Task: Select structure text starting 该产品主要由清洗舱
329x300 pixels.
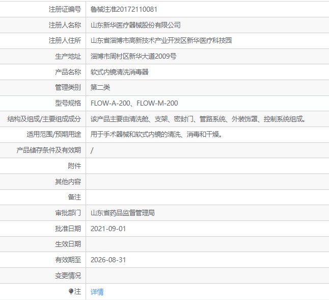Action: pyautogui.click(x=198, y=119)
